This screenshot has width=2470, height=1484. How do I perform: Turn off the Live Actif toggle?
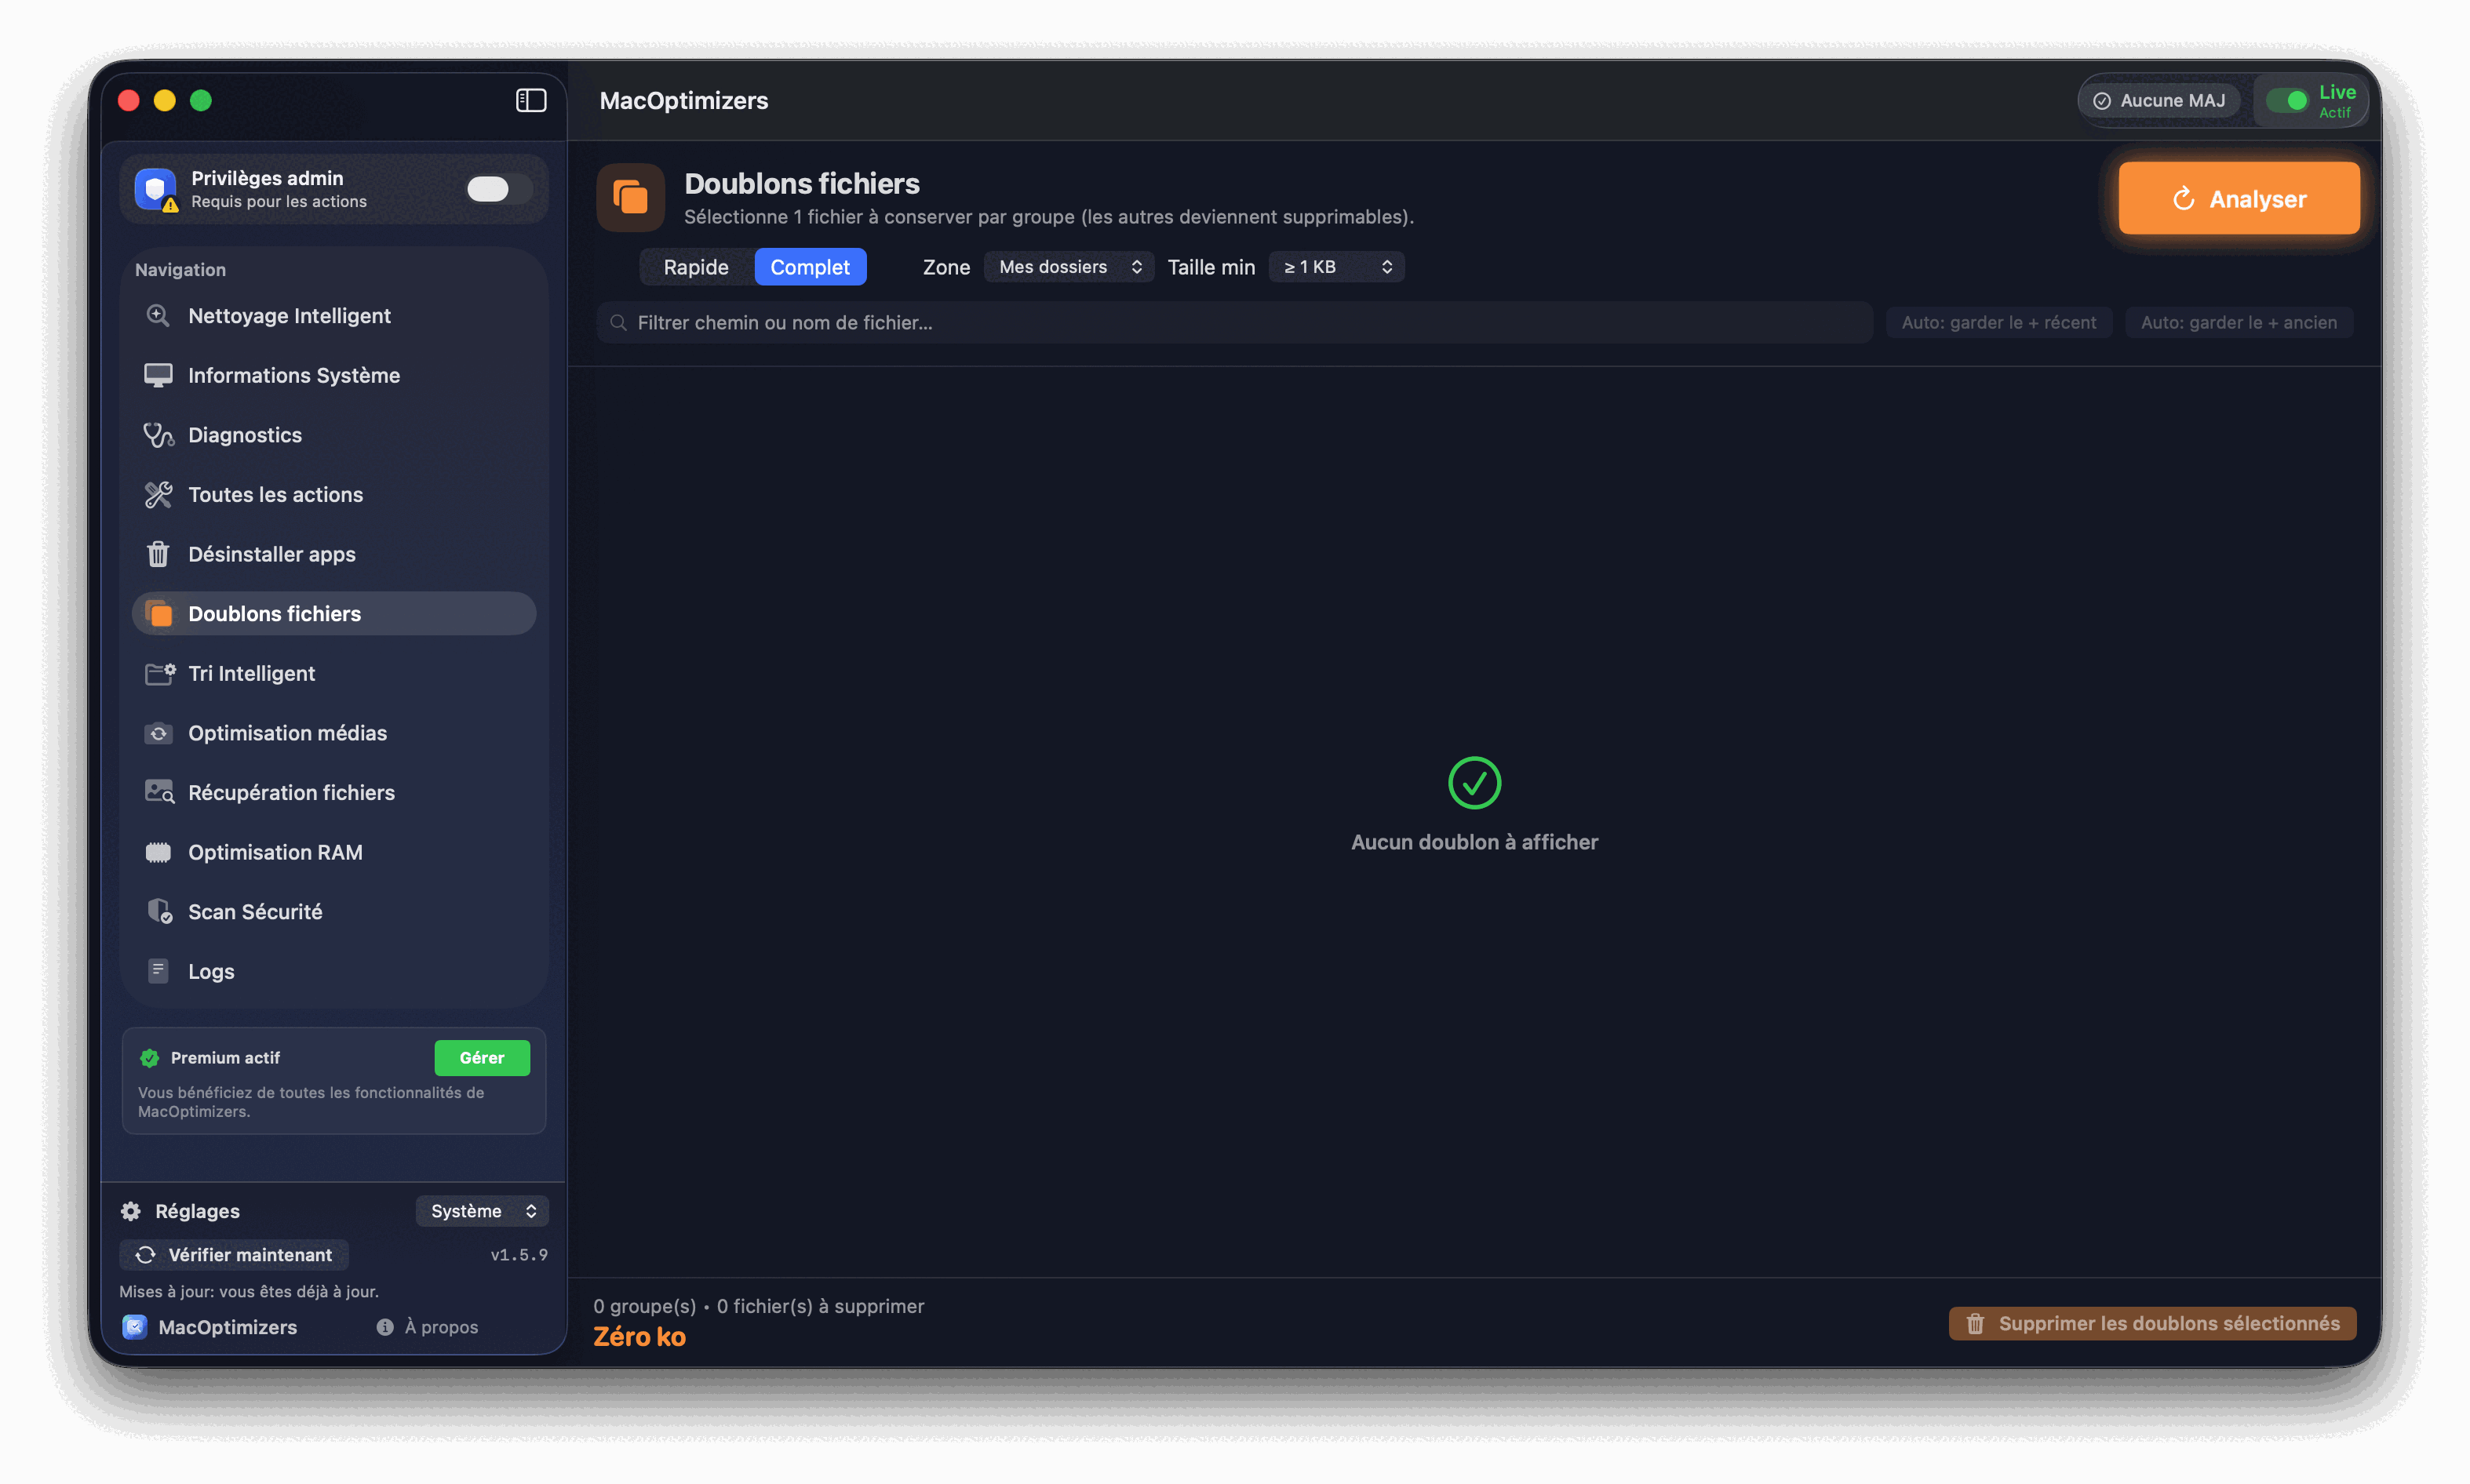[x=2287, y=100]
